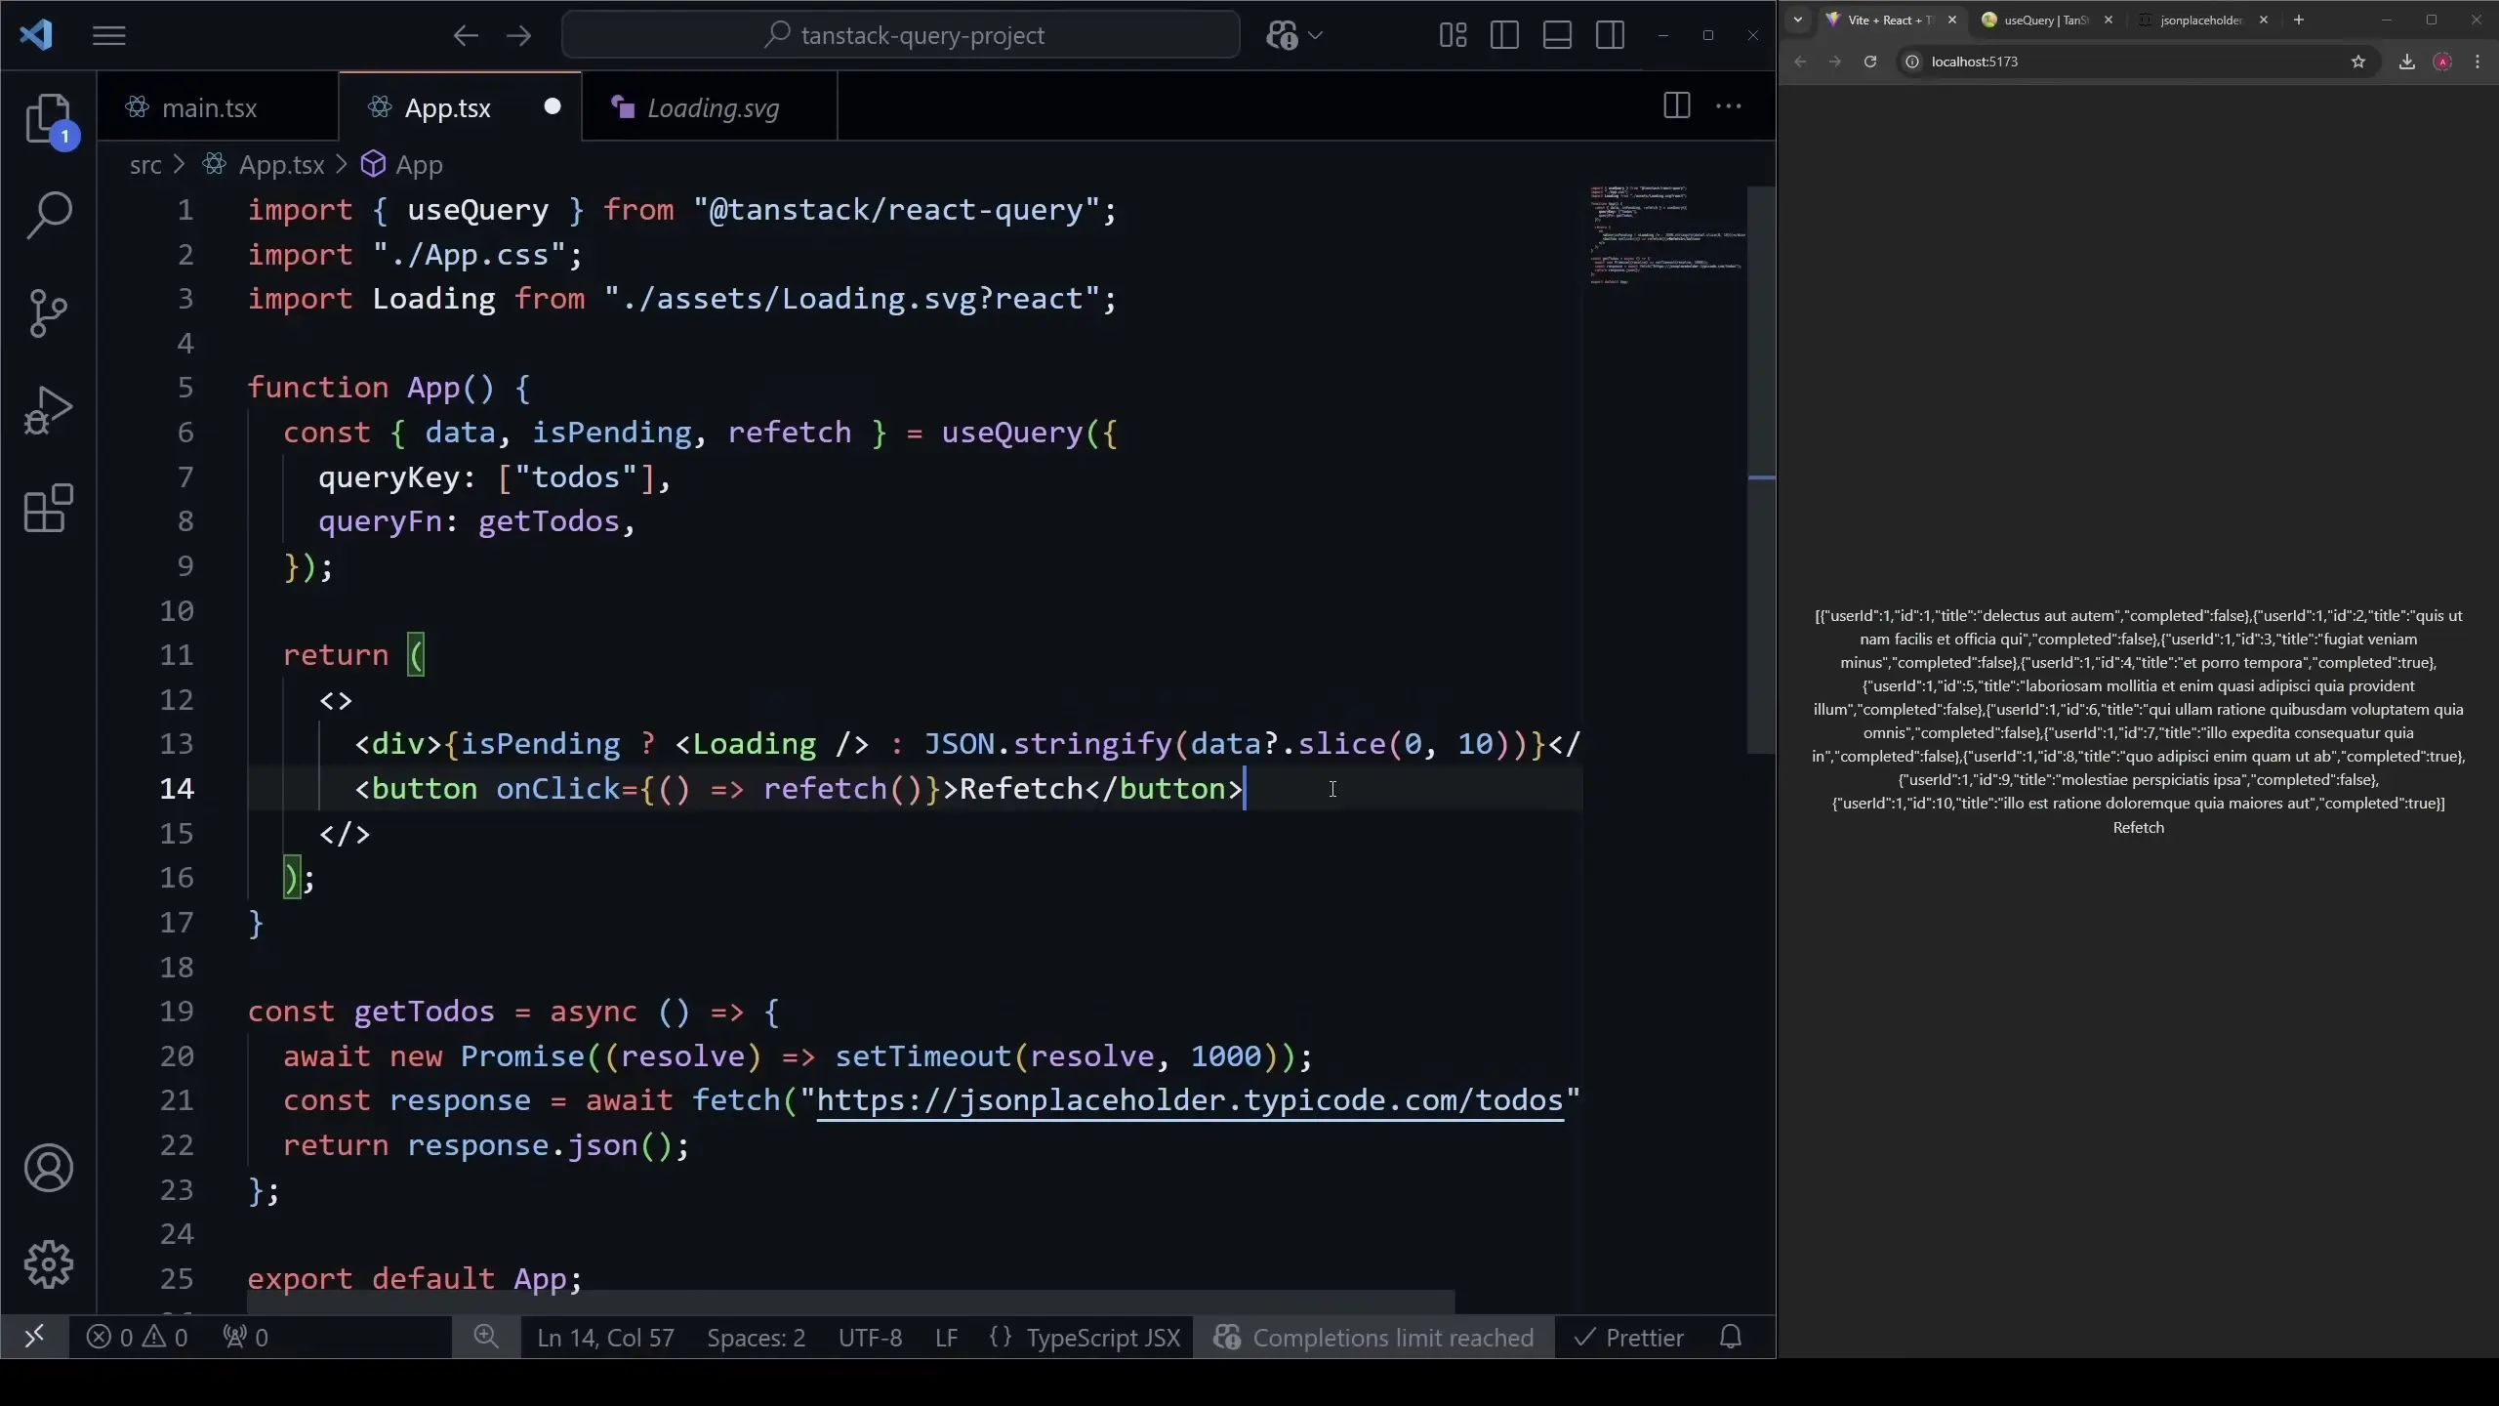Open the jsonplaceholder URL on line 21
Image resolution: width=2499 pixels, height=1406 pixels.
[1189, 1100]
